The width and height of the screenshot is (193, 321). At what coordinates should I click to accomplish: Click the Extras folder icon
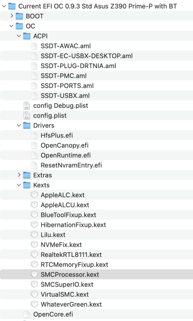(x=27, y=175)
